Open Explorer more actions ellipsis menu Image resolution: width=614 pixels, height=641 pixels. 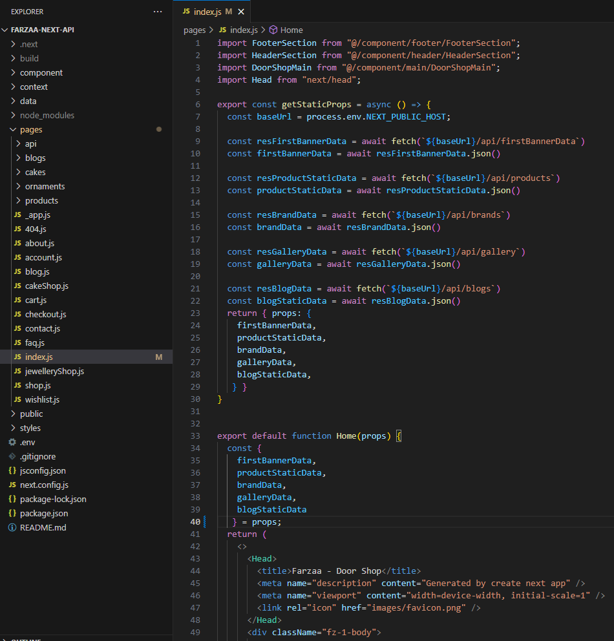tap(158, 12)
